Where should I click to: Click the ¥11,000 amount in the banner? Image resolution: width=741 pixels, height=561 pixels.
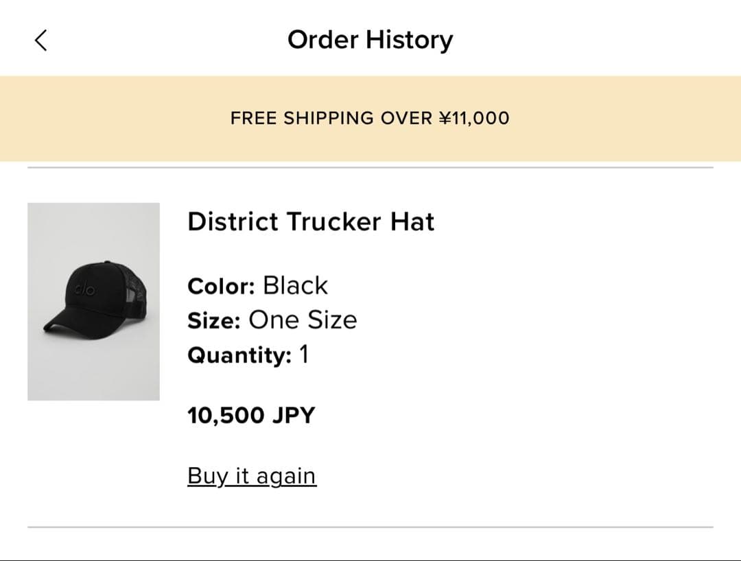pyautogui.click(x=473, y=118)
